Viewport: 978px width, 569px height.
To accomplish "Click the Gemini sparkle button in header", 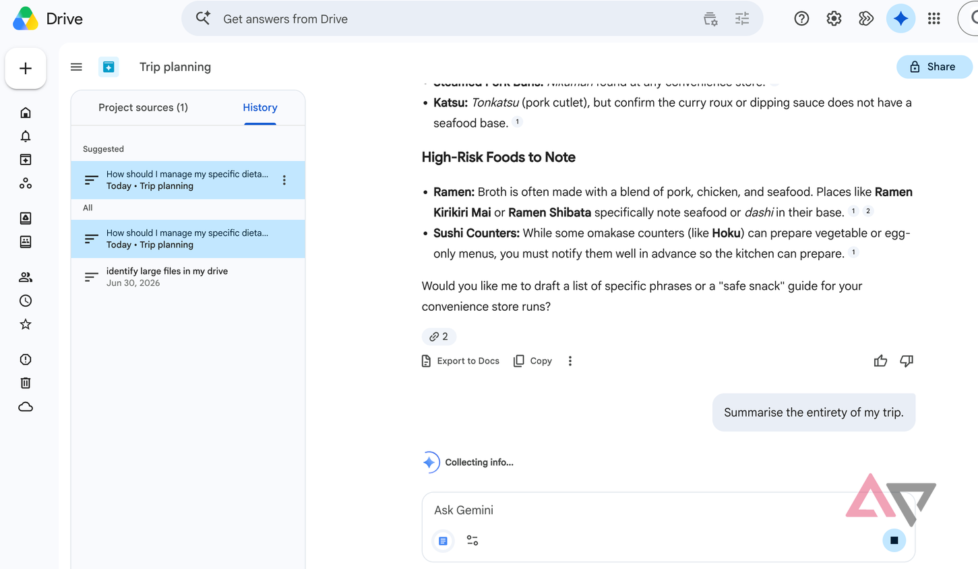I will (900, 19).
